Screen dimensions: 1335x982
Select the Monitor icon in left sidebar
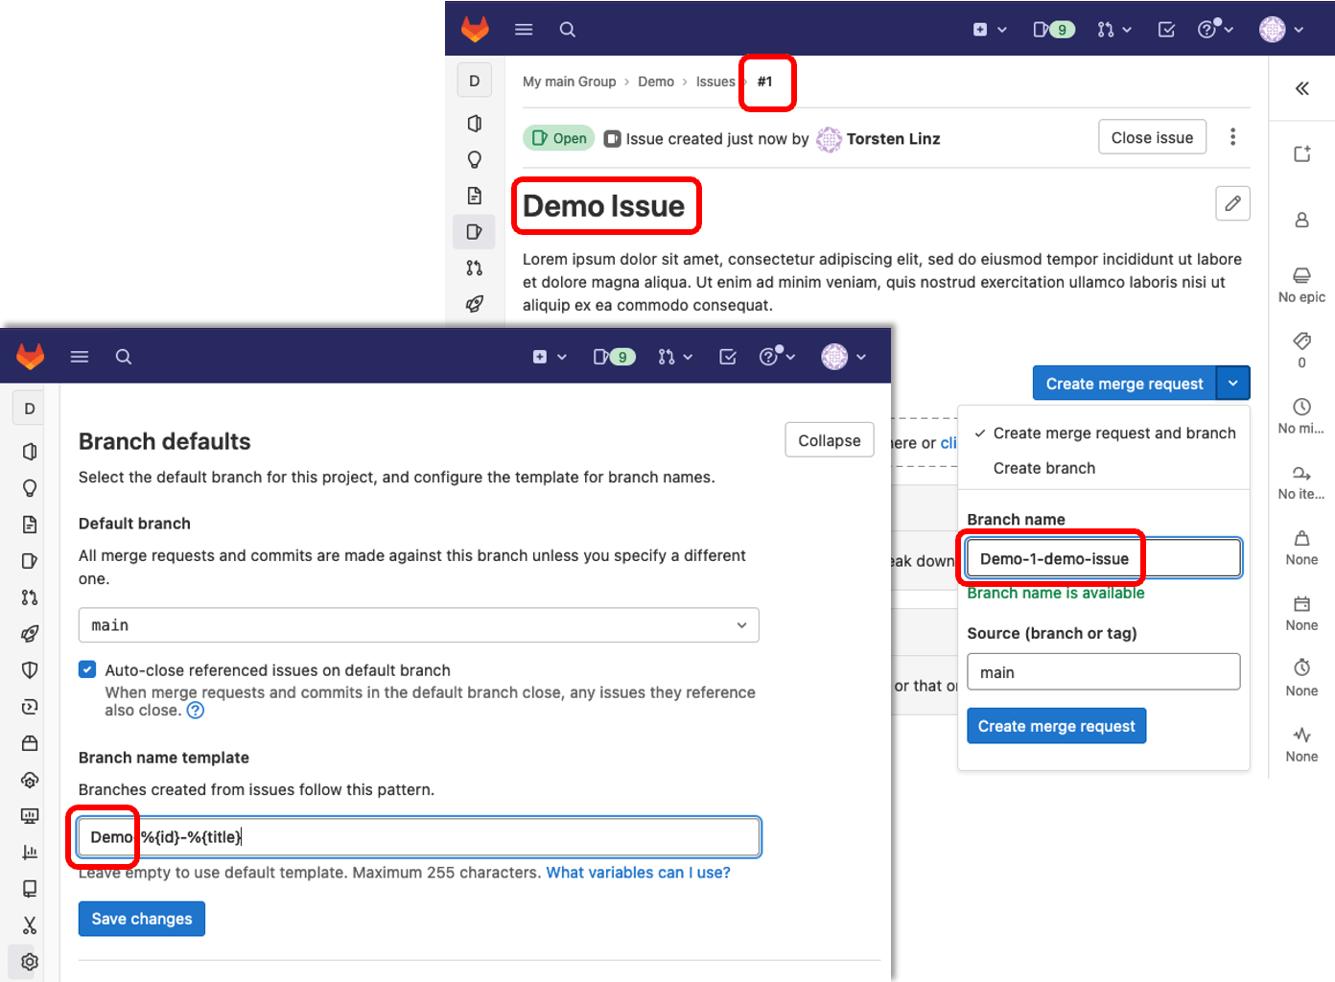(29, 816)
